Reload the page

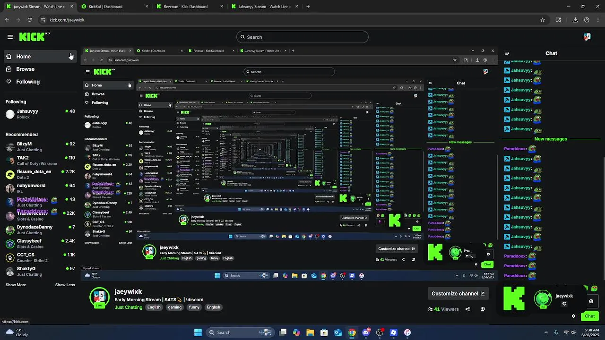(x=29, y=20)
